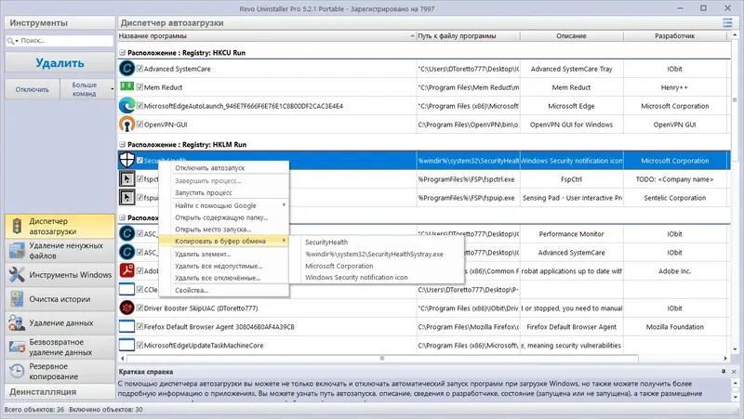744x419 pixels.
Task: Toggle MicrosoftEdgeUpdateTaskMachineCore checkbox
Action: click(x=139, y=345)
